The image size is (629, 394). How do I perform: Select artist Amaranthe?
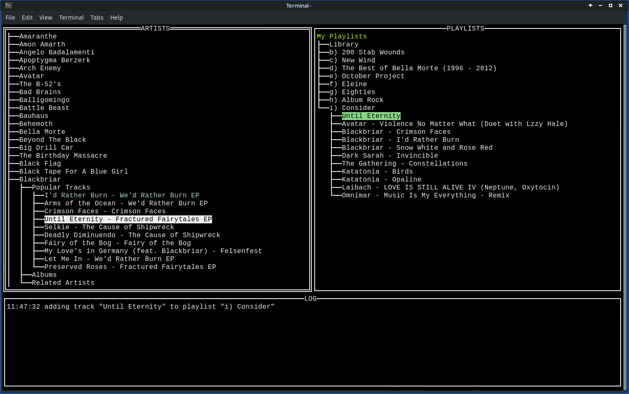38,36
